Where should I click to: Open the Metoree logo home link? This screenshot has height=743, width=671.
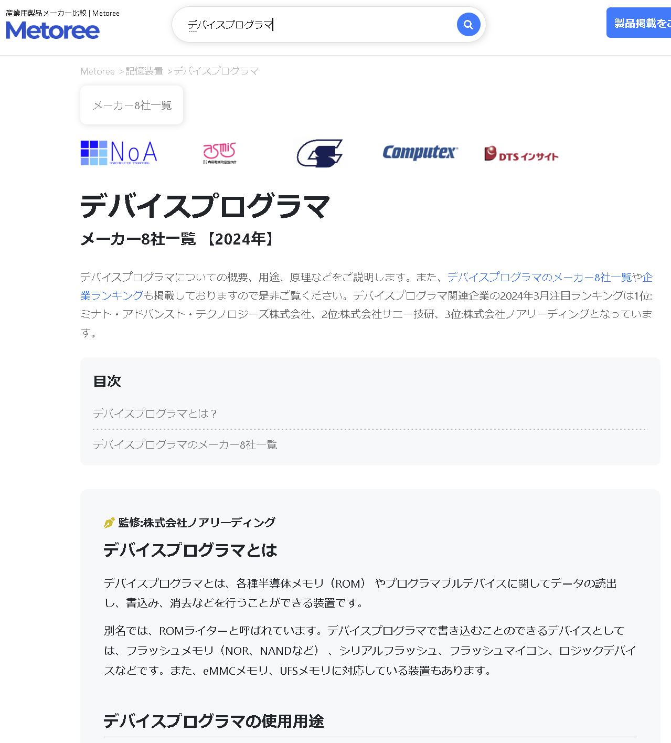tap(52, 30)
